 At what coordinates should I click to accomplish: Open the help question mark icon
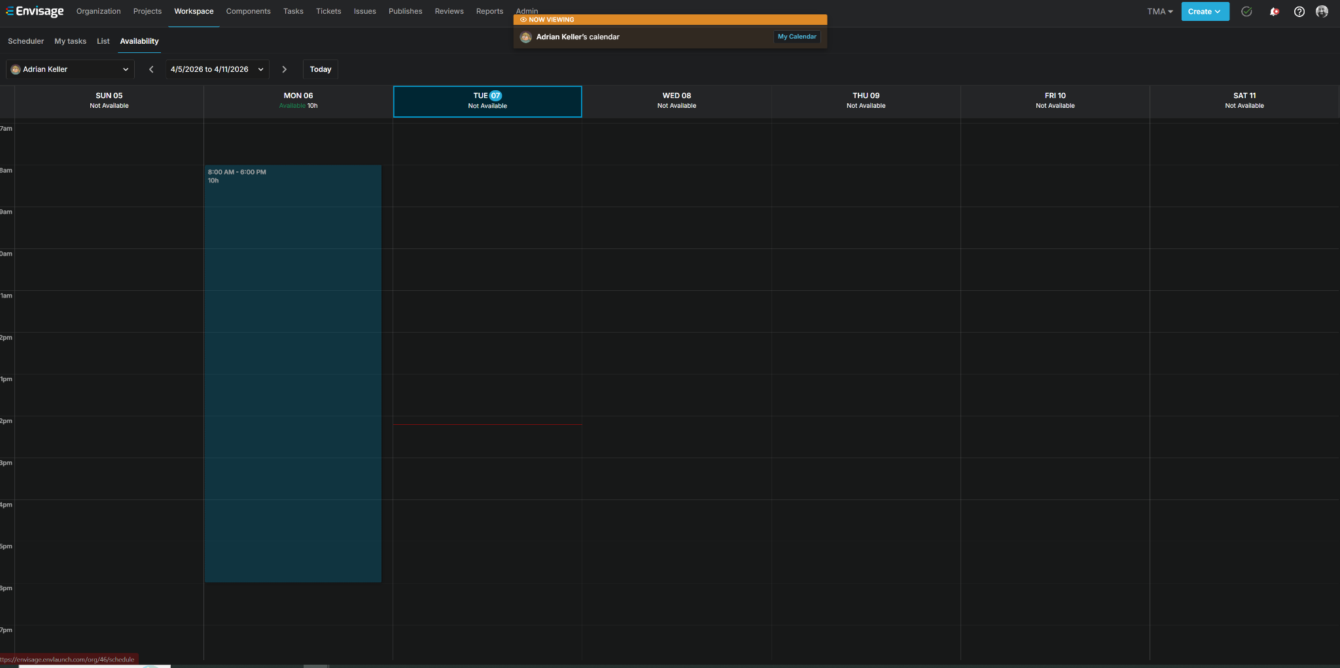tap(1299, 11)
